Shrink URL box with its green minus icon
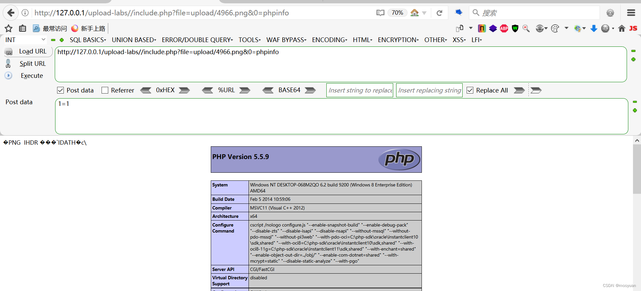 pos(633,51)
